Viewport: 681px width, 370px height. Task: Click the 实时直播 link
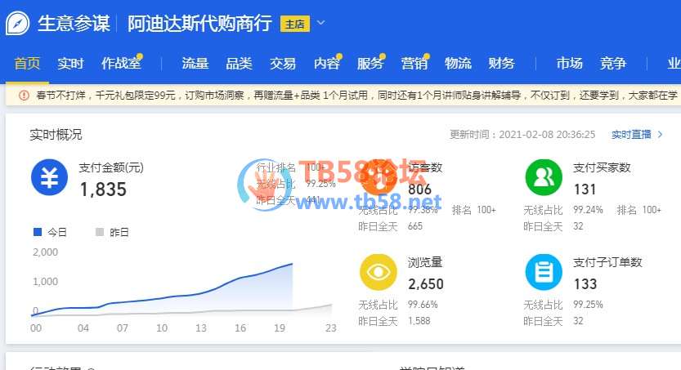coord(631,134)
